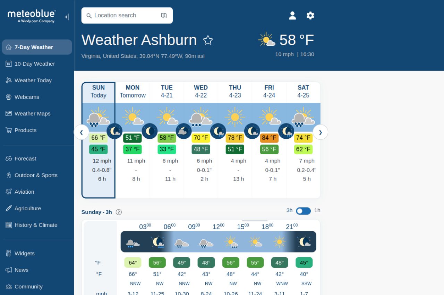
Task: Go to the Outdoor & Sports section
Action: point(36,175)
